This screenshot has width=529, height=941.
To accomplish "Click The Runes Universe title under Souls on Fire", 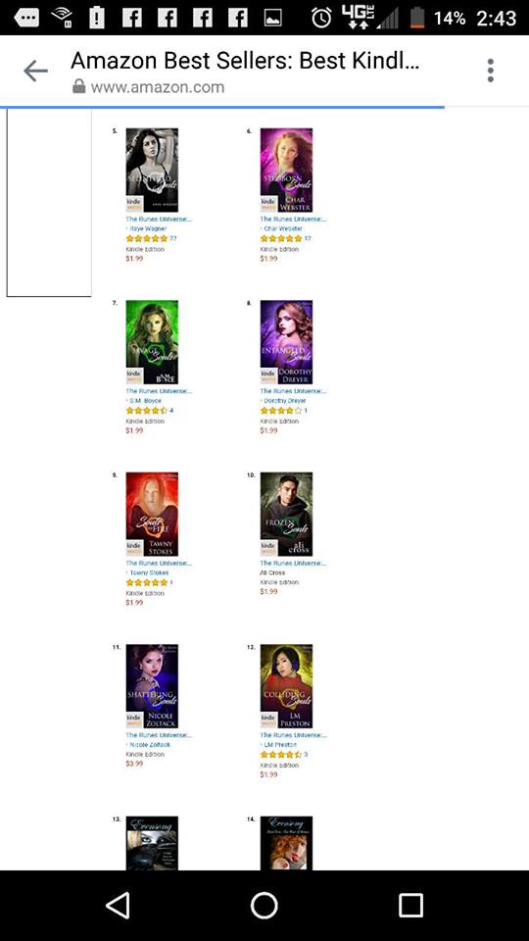I will pos(159,563).
